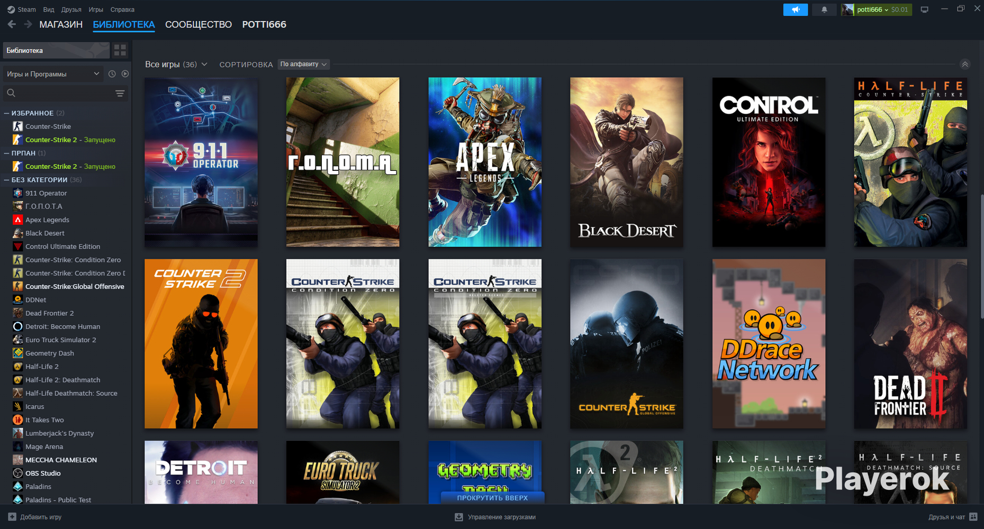Select the Icarus sidebar icon

click(x=17, y=406)
